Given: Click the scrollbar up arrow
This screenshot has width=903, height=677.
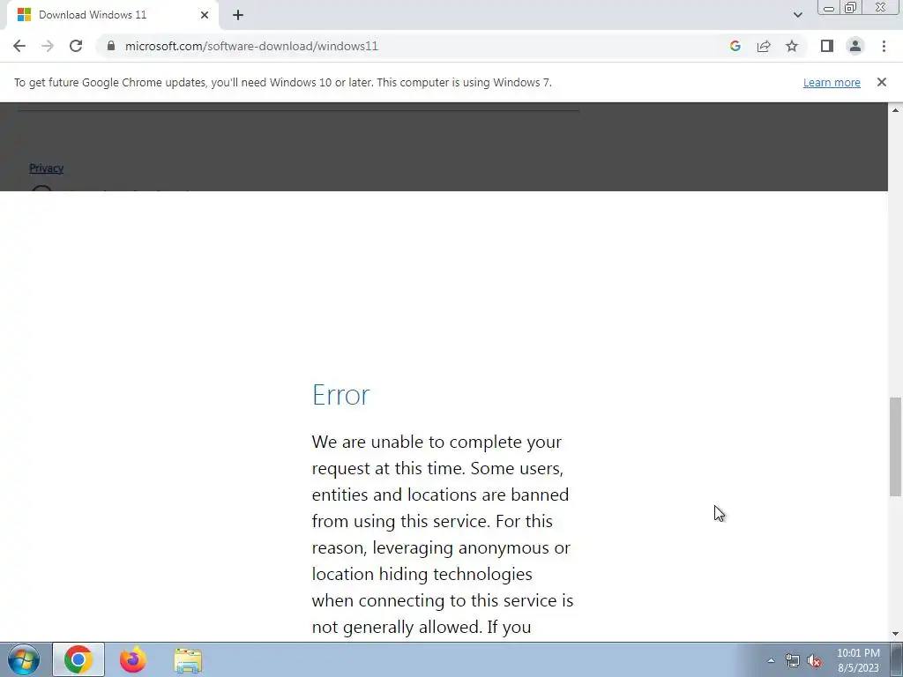Looking at the screenshot, I should (896, 109).
